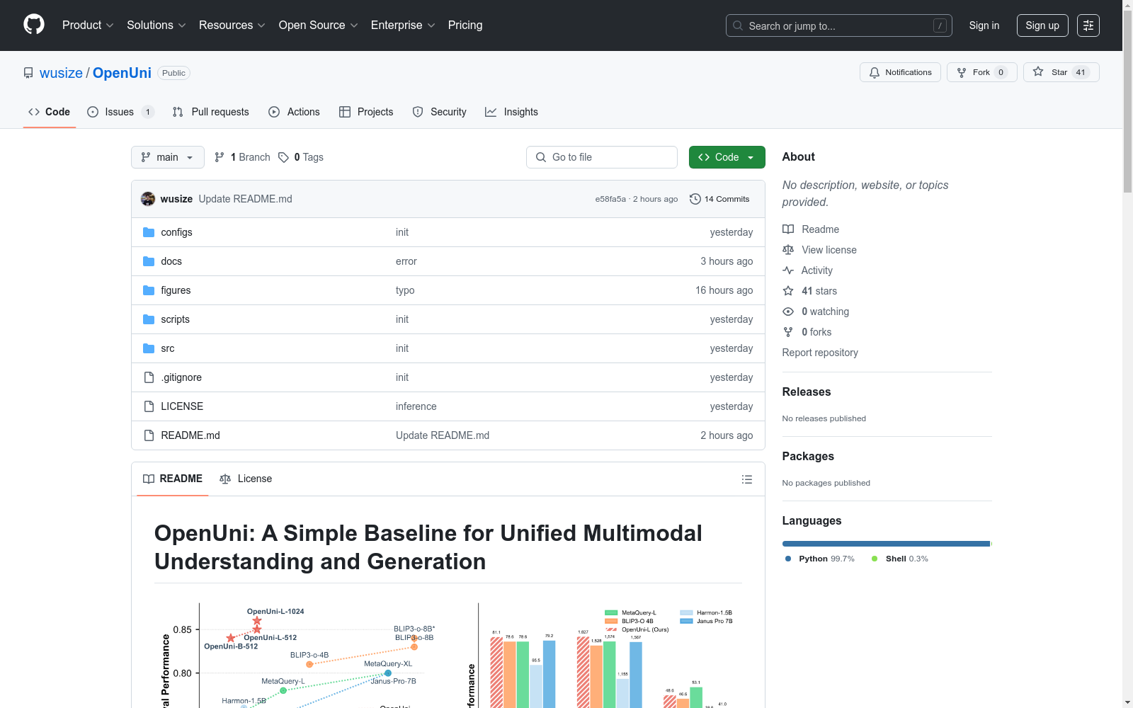Open the Security tab
Image resolution: width=1133 pixels, height=708 pixels.
click(439, 112)
